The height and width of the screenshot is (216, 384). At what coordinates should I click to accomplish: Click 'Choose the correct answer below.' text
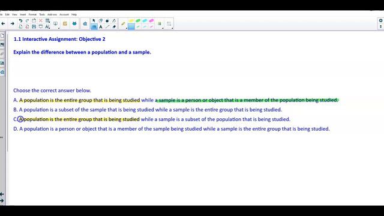pos(52,91)
